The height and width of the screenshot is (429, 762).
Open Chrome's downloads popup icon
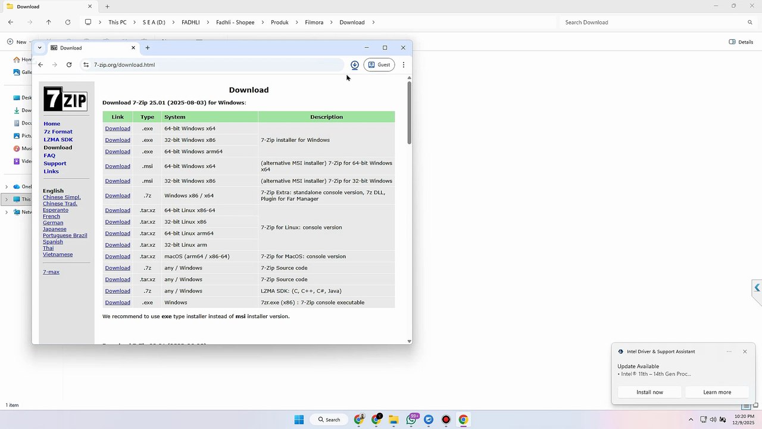coord(355,65)
